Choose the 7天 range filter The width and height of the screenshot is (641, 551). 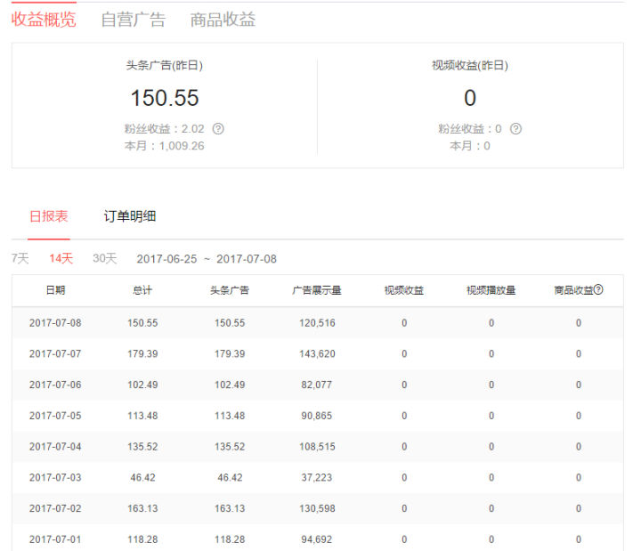(x=20, y=258)
